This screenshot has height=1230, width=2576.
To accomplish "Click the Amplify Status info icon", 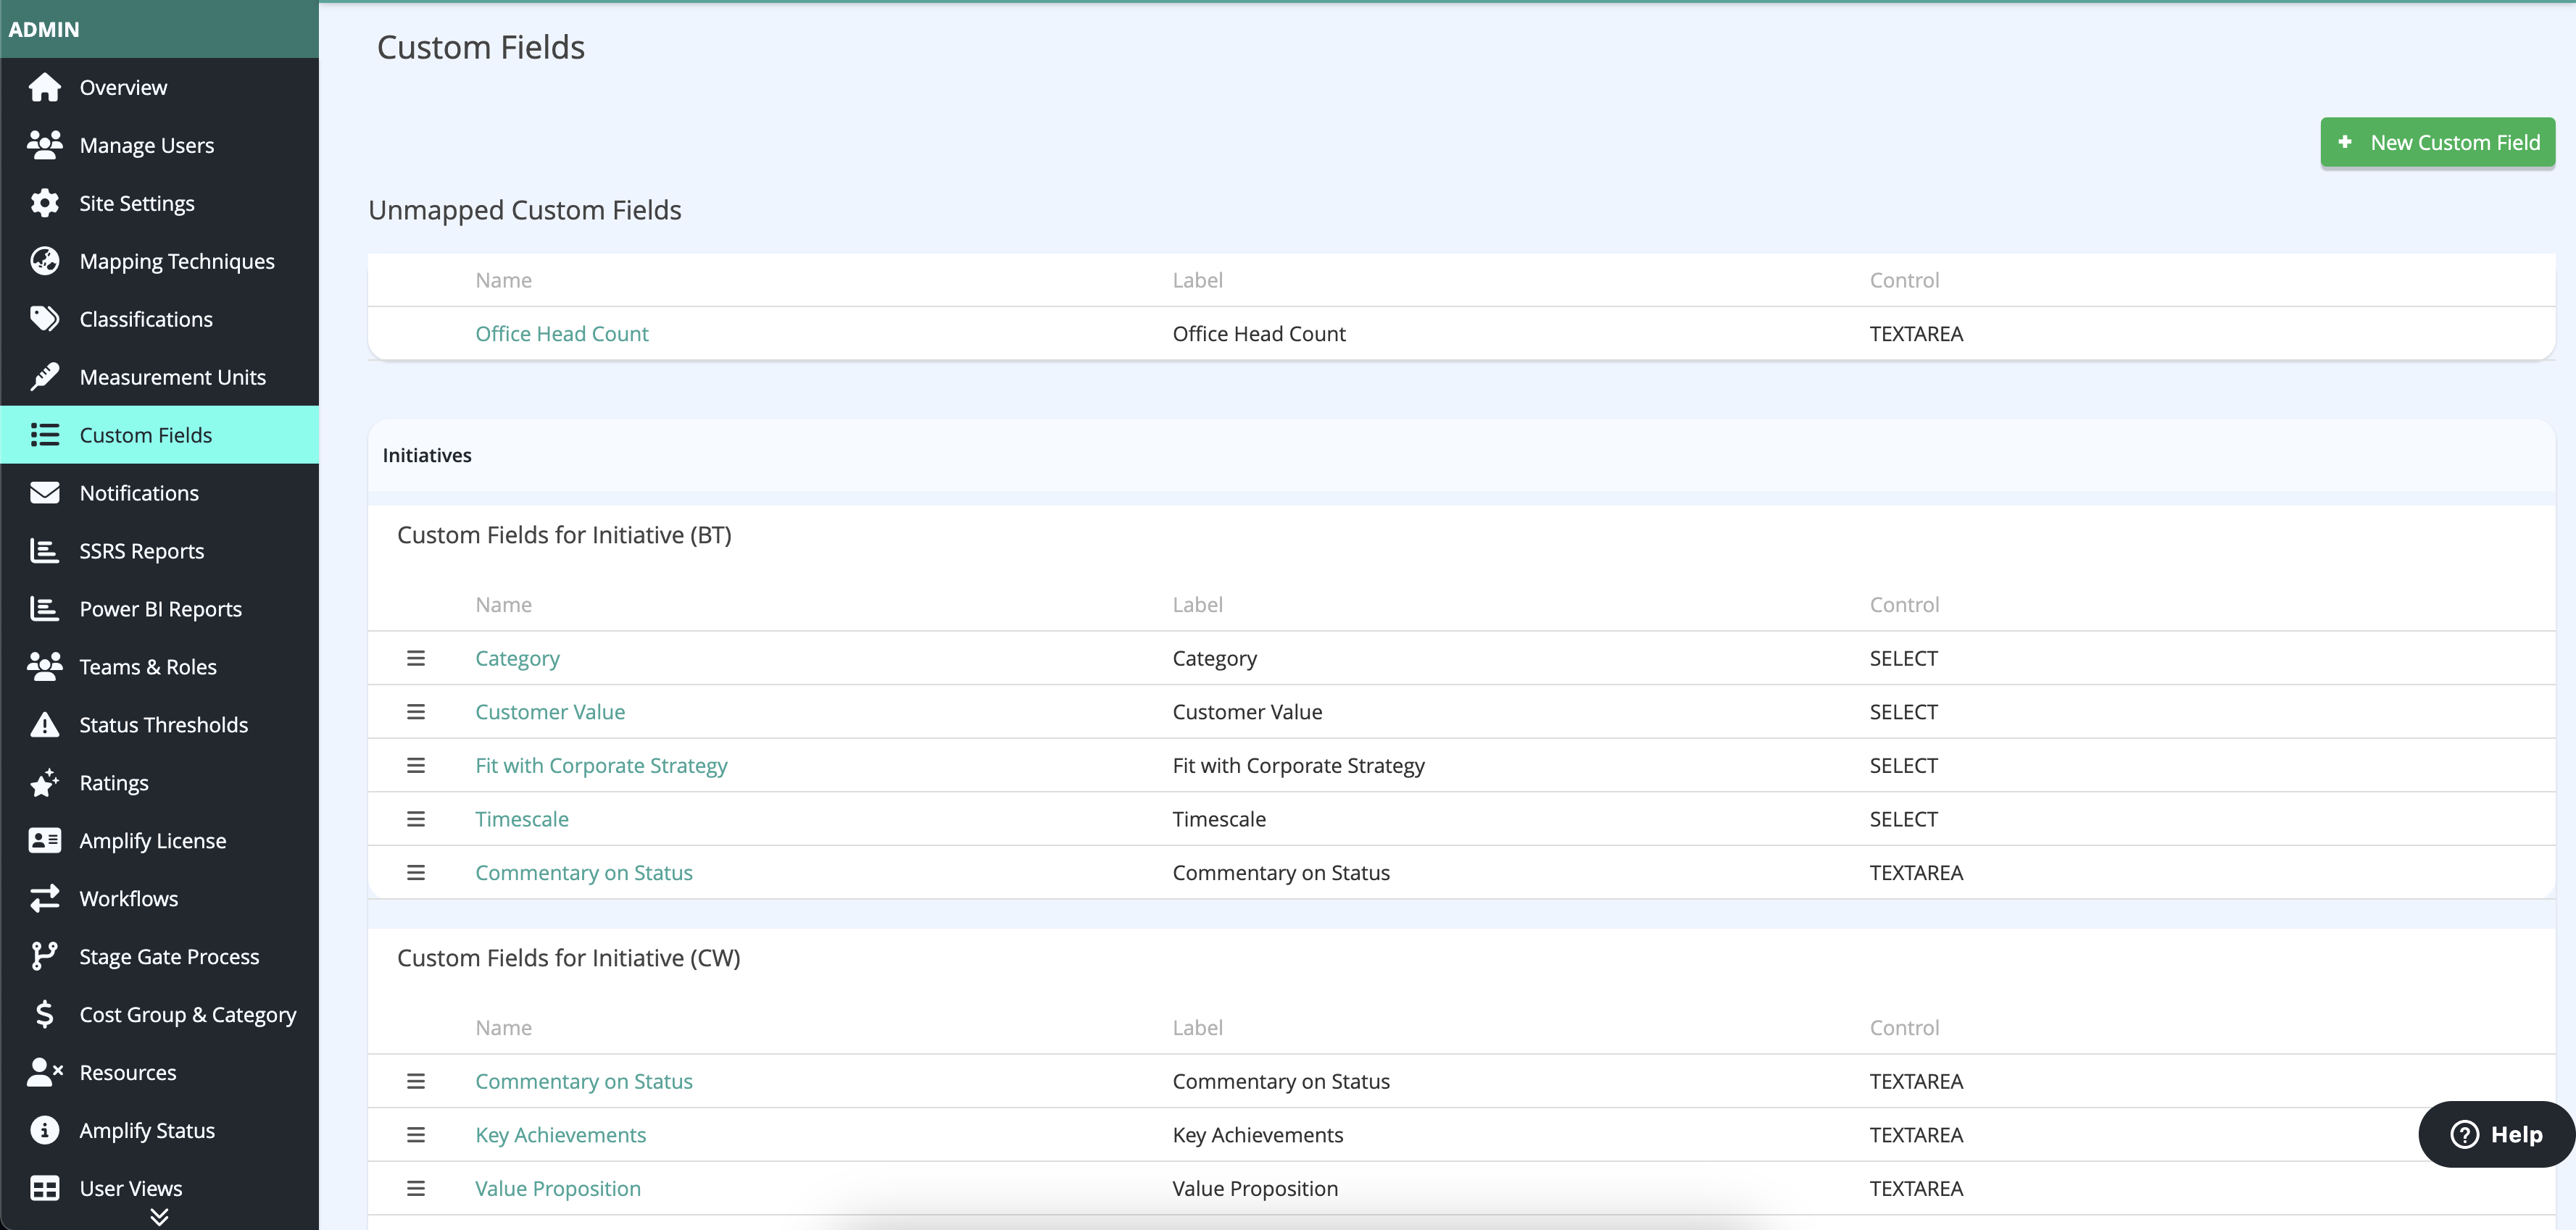I will [44, 1130].
